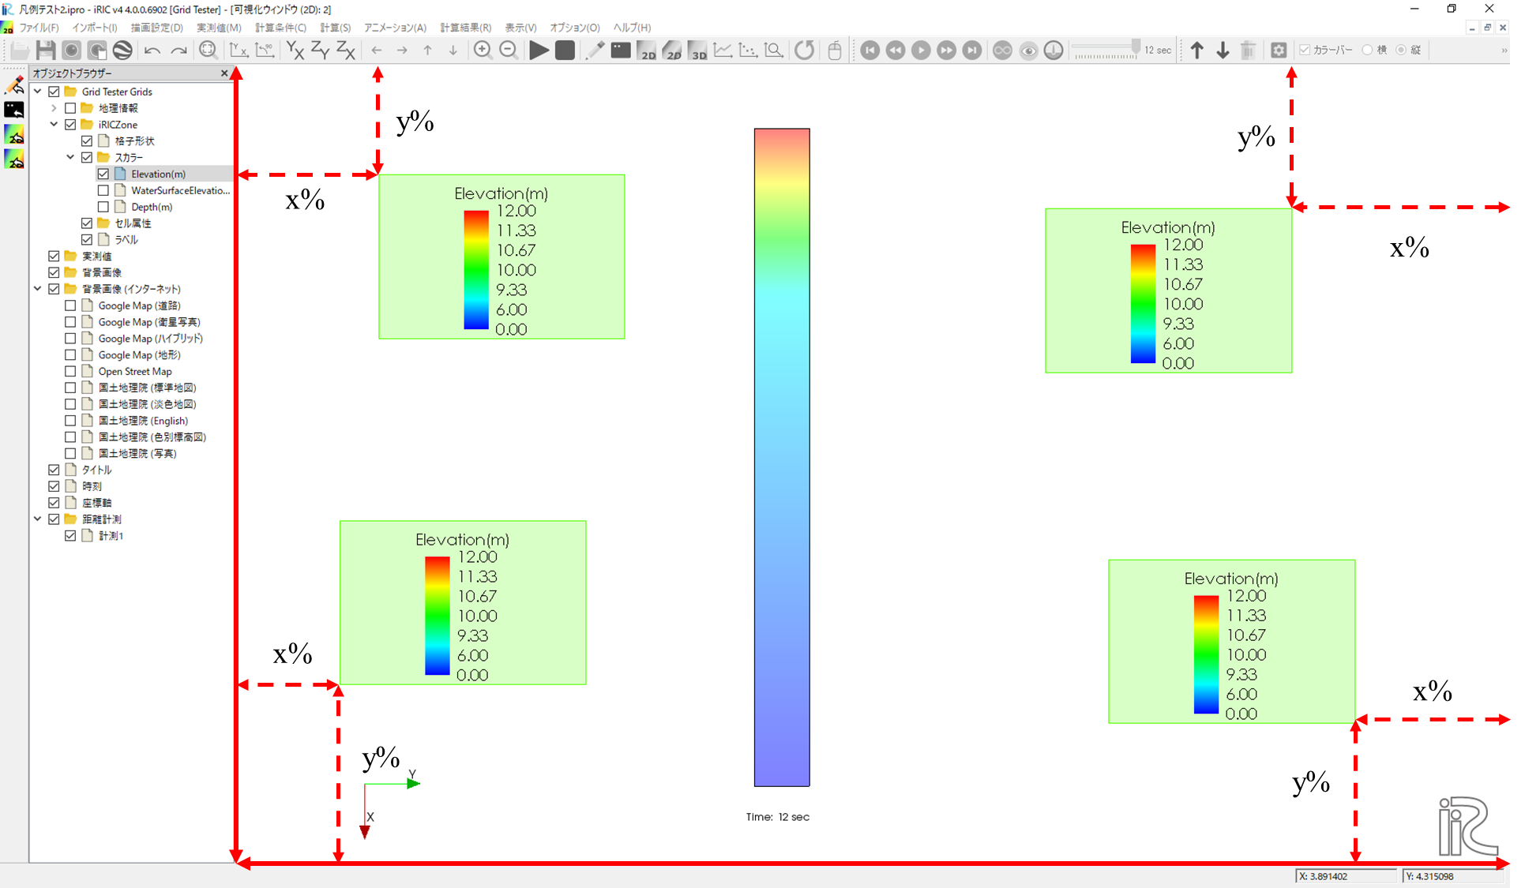
Task: Collapse the iRICZone tree node
Action: click(54, 124)
